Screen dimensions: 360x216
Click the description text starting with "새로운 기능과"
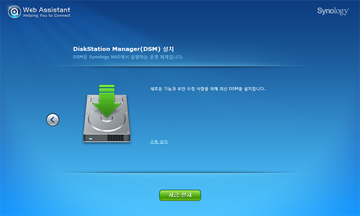click(x=208, y=89)
